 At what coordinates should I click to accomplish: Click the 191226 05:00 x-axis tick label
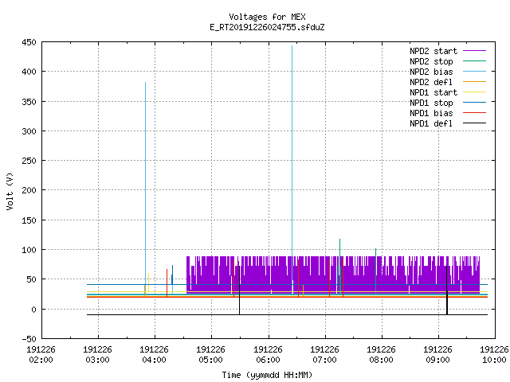(210, 354)
